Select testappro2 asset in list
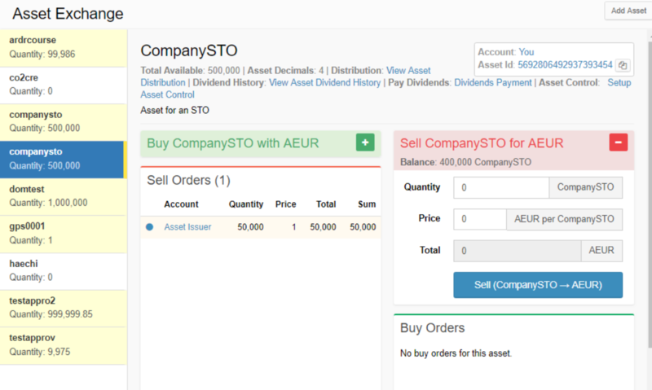The width and height of the screenshot is (652, 390). [64, 308]
